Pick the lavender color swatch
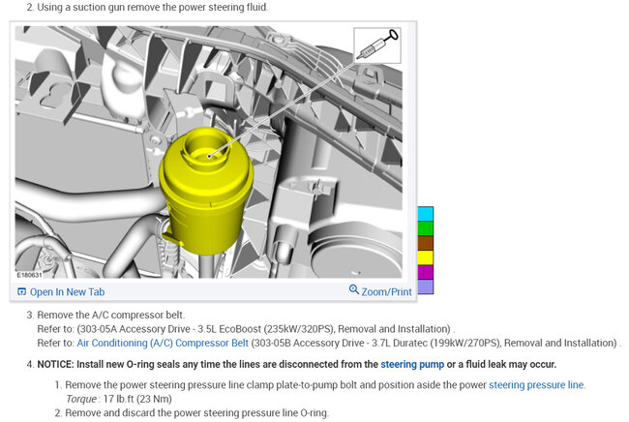 426,286
